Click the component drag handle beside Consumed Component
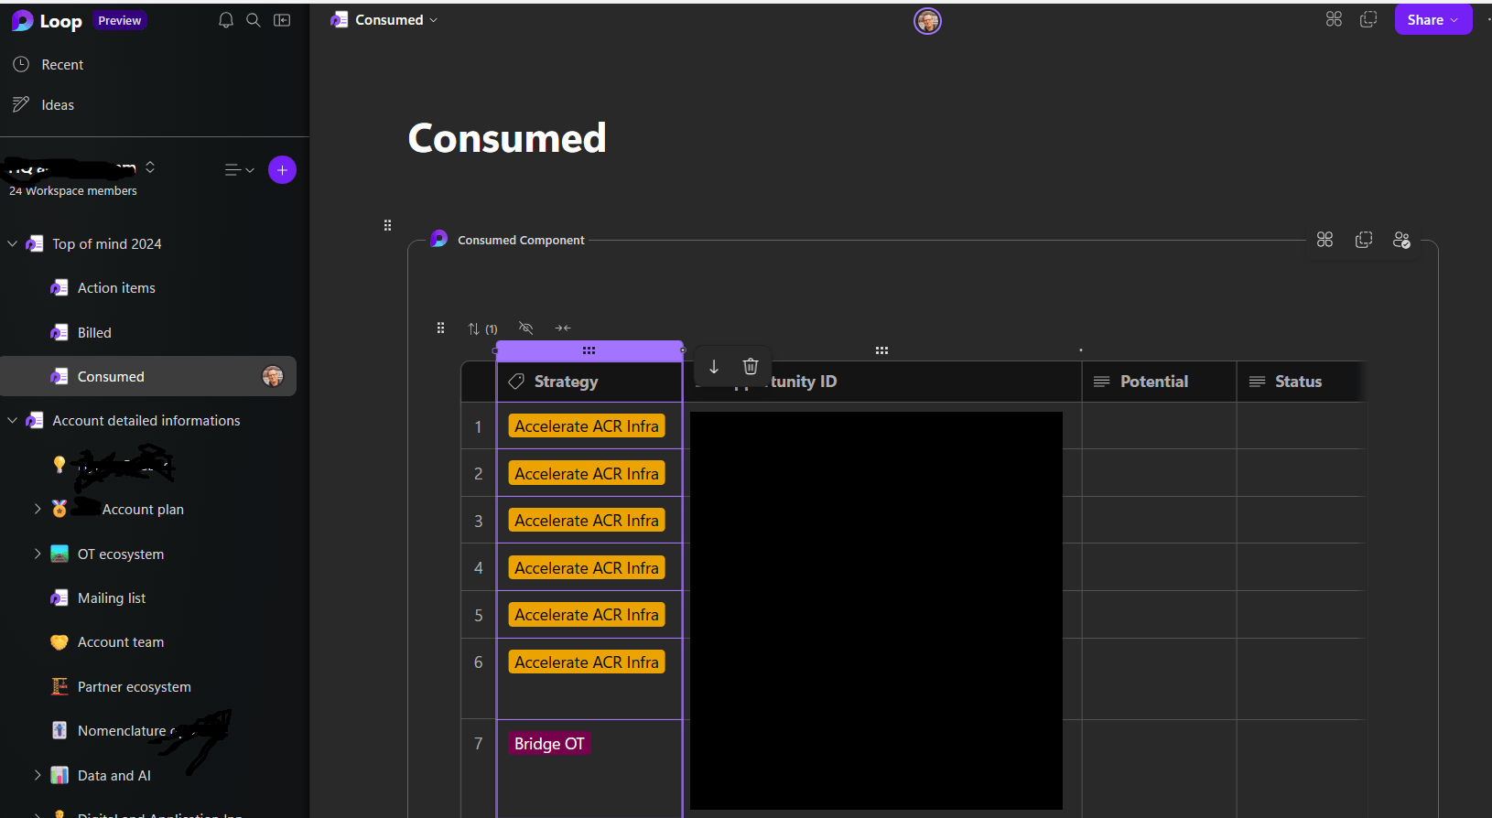Screen dimensions: 1492x818 [x=387, y=225]
